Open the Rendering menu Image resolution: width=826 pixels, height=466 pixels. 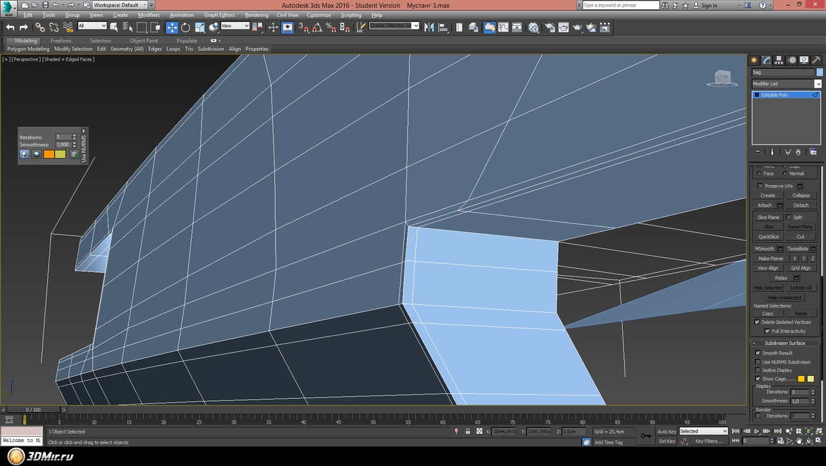click(256, 15)
